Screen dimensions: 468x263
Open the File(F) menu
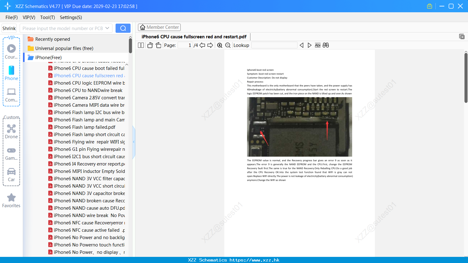click(12, 17)
